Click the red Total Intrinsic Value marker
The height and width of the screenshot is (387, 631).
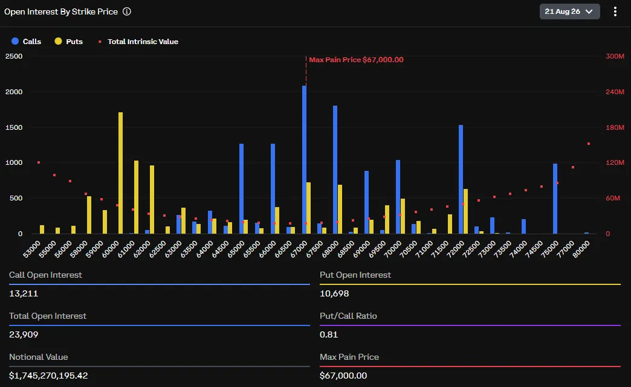coord(100,42)
